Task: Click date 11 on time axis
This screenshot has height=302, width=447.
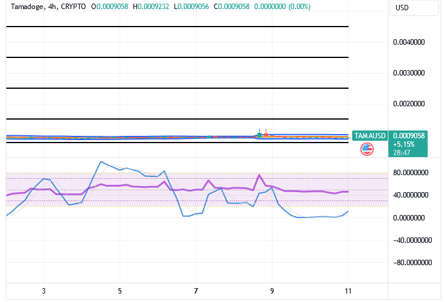Action: coord(348,291)
